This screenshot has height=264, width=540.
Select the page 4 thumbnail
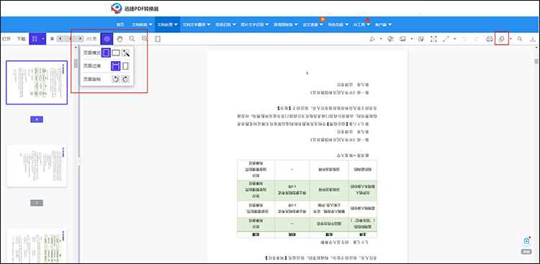37,83
